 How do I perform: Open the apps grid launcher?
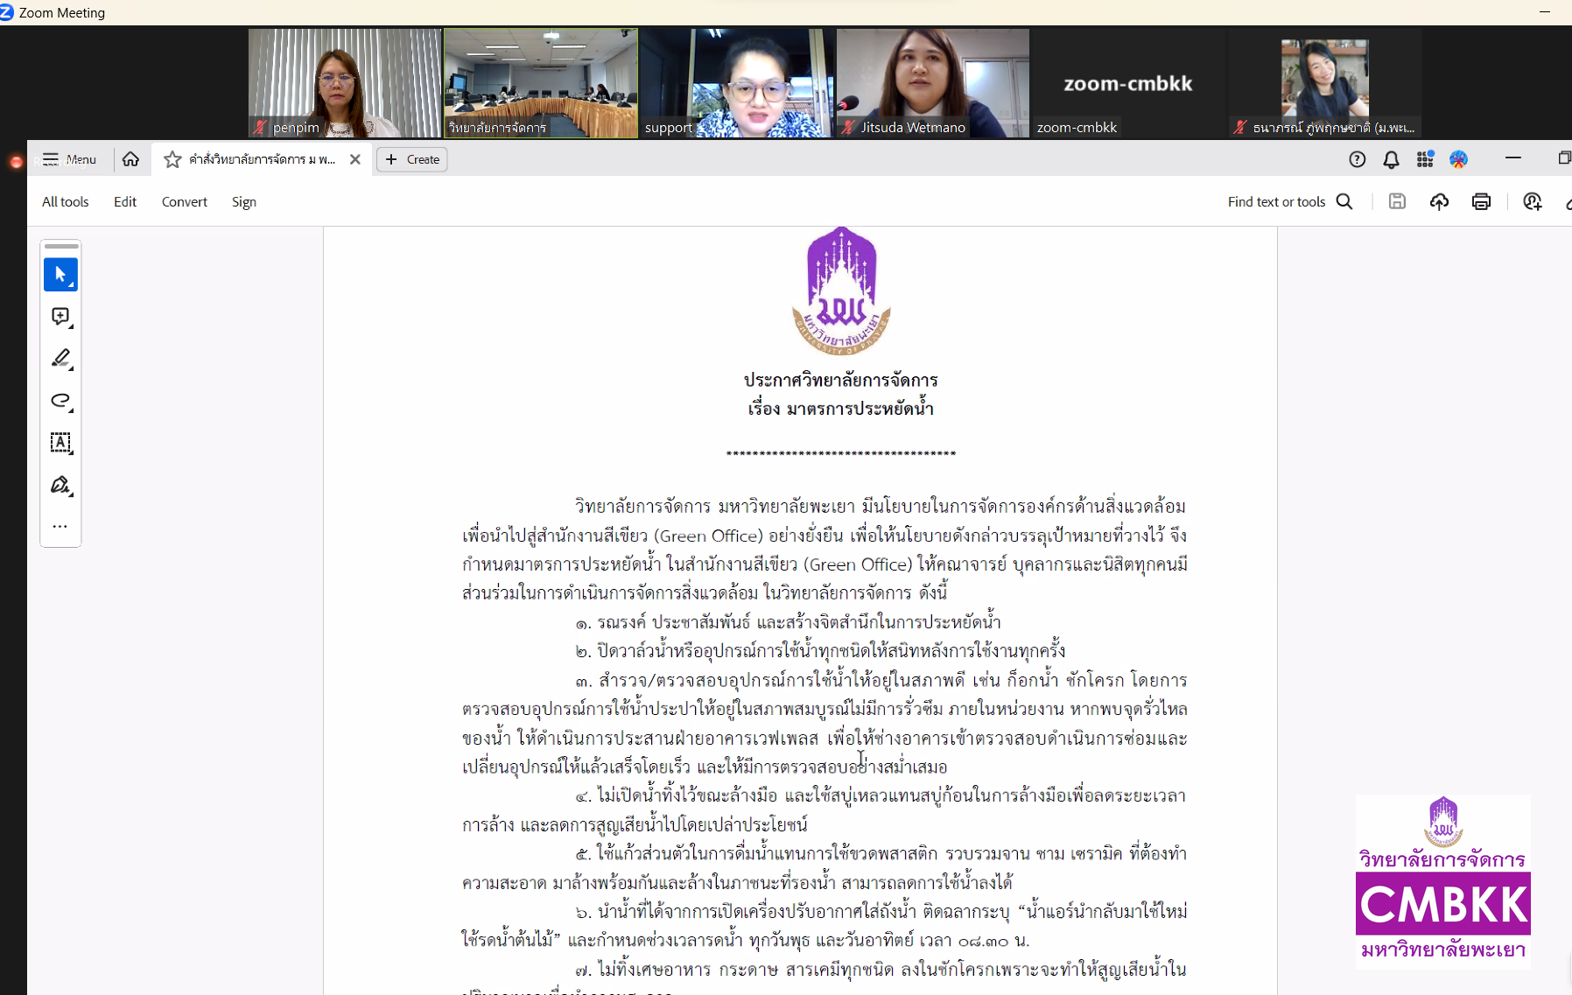pyautogui.click(x=1425, y=159)
